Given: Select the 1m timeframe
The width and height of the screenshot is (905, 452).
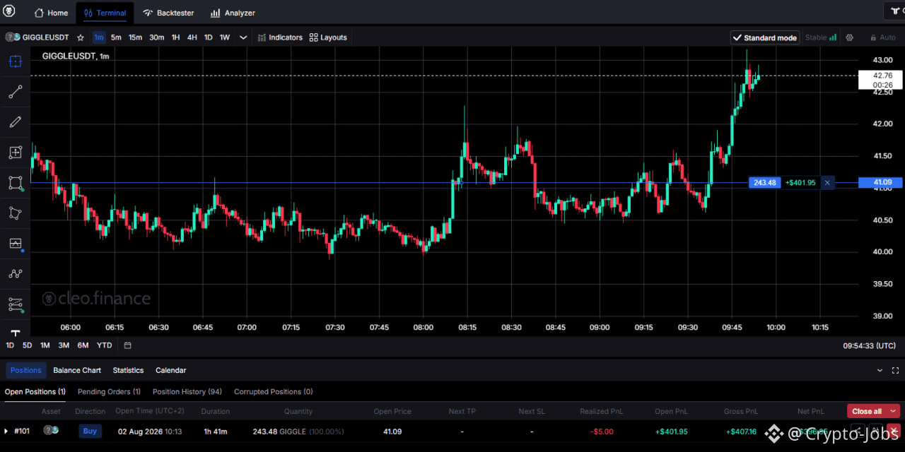Looking at the screenshot, I should 99,37.
